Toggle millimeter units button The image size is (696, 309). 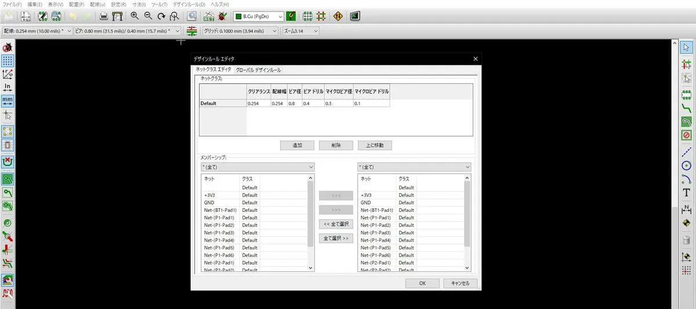pos(8,101)
